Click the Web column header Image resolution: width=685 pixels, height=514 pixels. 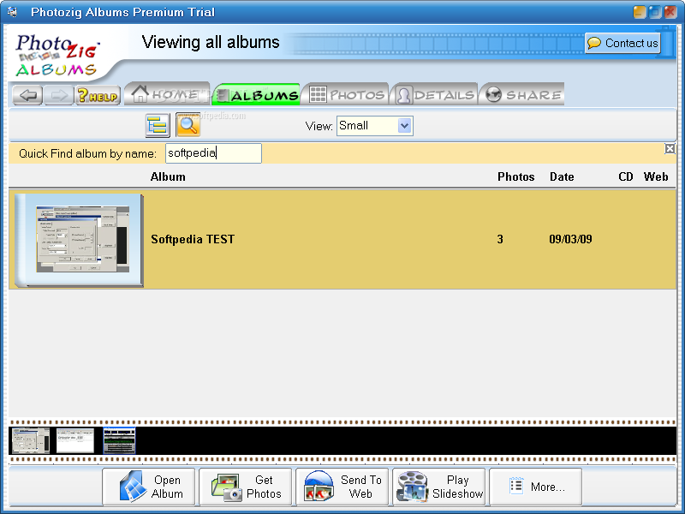(x=656, y=176)
